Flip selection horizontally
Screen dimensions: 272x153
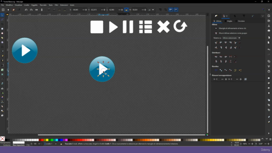tap(37, 10)
